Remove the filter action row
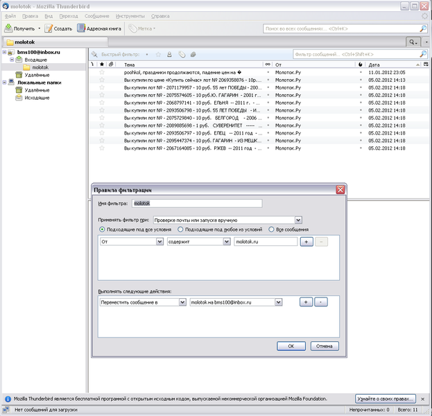432x416 pixels. click(321, 302)
